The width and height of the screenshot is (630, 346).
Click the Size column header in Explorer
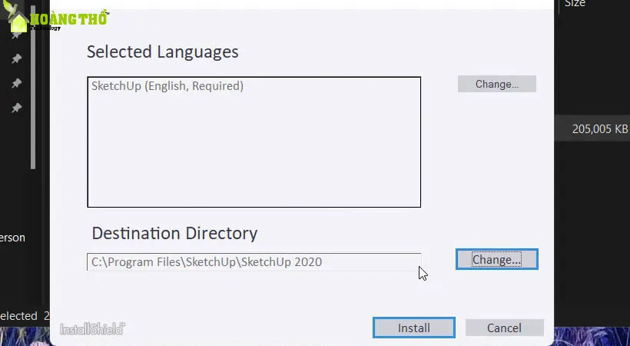click(575, 4)
